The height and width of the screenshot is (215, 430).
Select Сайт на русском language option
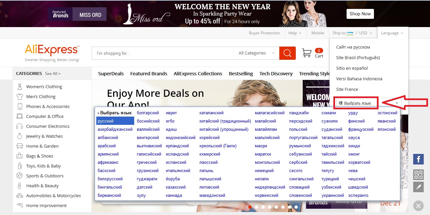[353, 47]
